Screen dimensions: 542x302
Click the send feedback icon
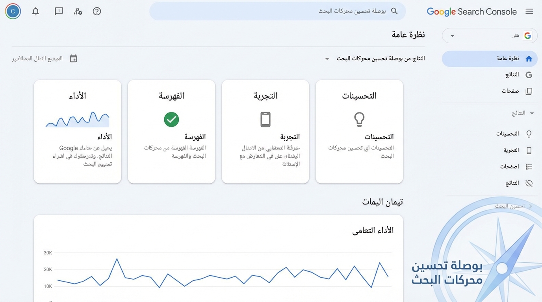(x=59, y=11)
